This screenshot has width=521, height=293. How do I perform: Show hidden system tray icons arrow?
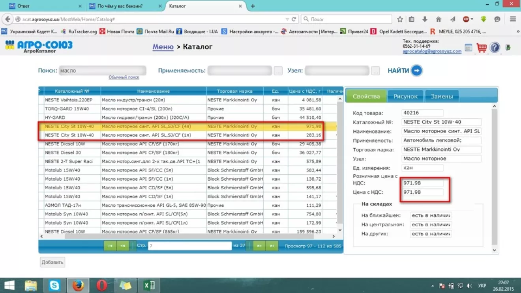coord(433,286)
